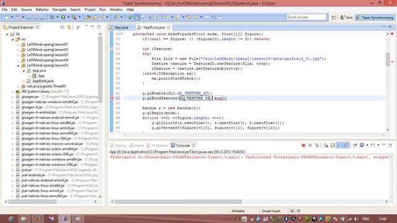Click the New file wizard icon
This screenshot has height=223, width=397.
(7, 17)
